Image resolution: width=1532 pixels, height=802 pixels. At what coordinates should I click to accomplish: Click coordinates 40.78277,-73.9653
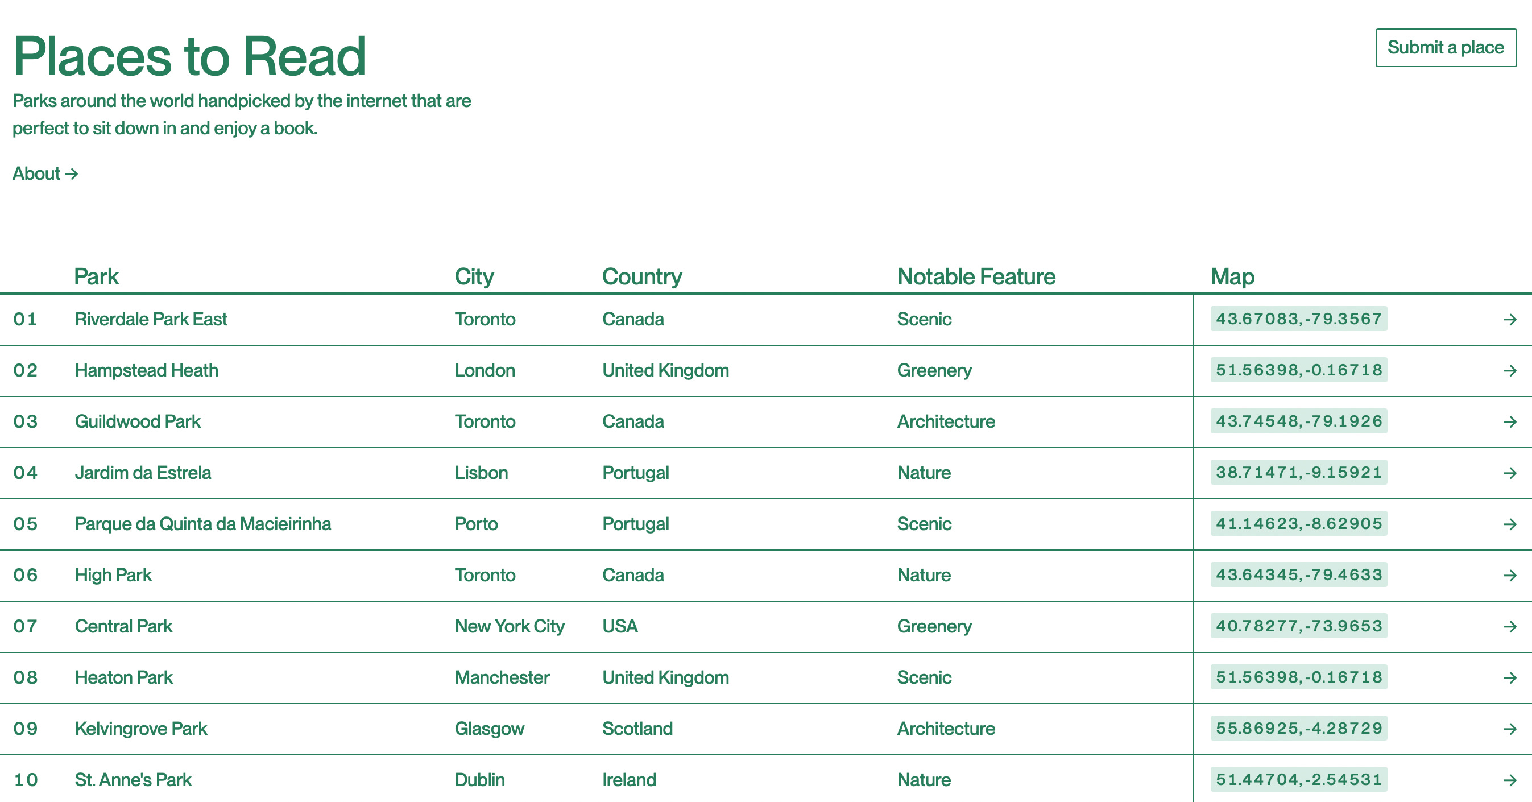pos(1299,626)
